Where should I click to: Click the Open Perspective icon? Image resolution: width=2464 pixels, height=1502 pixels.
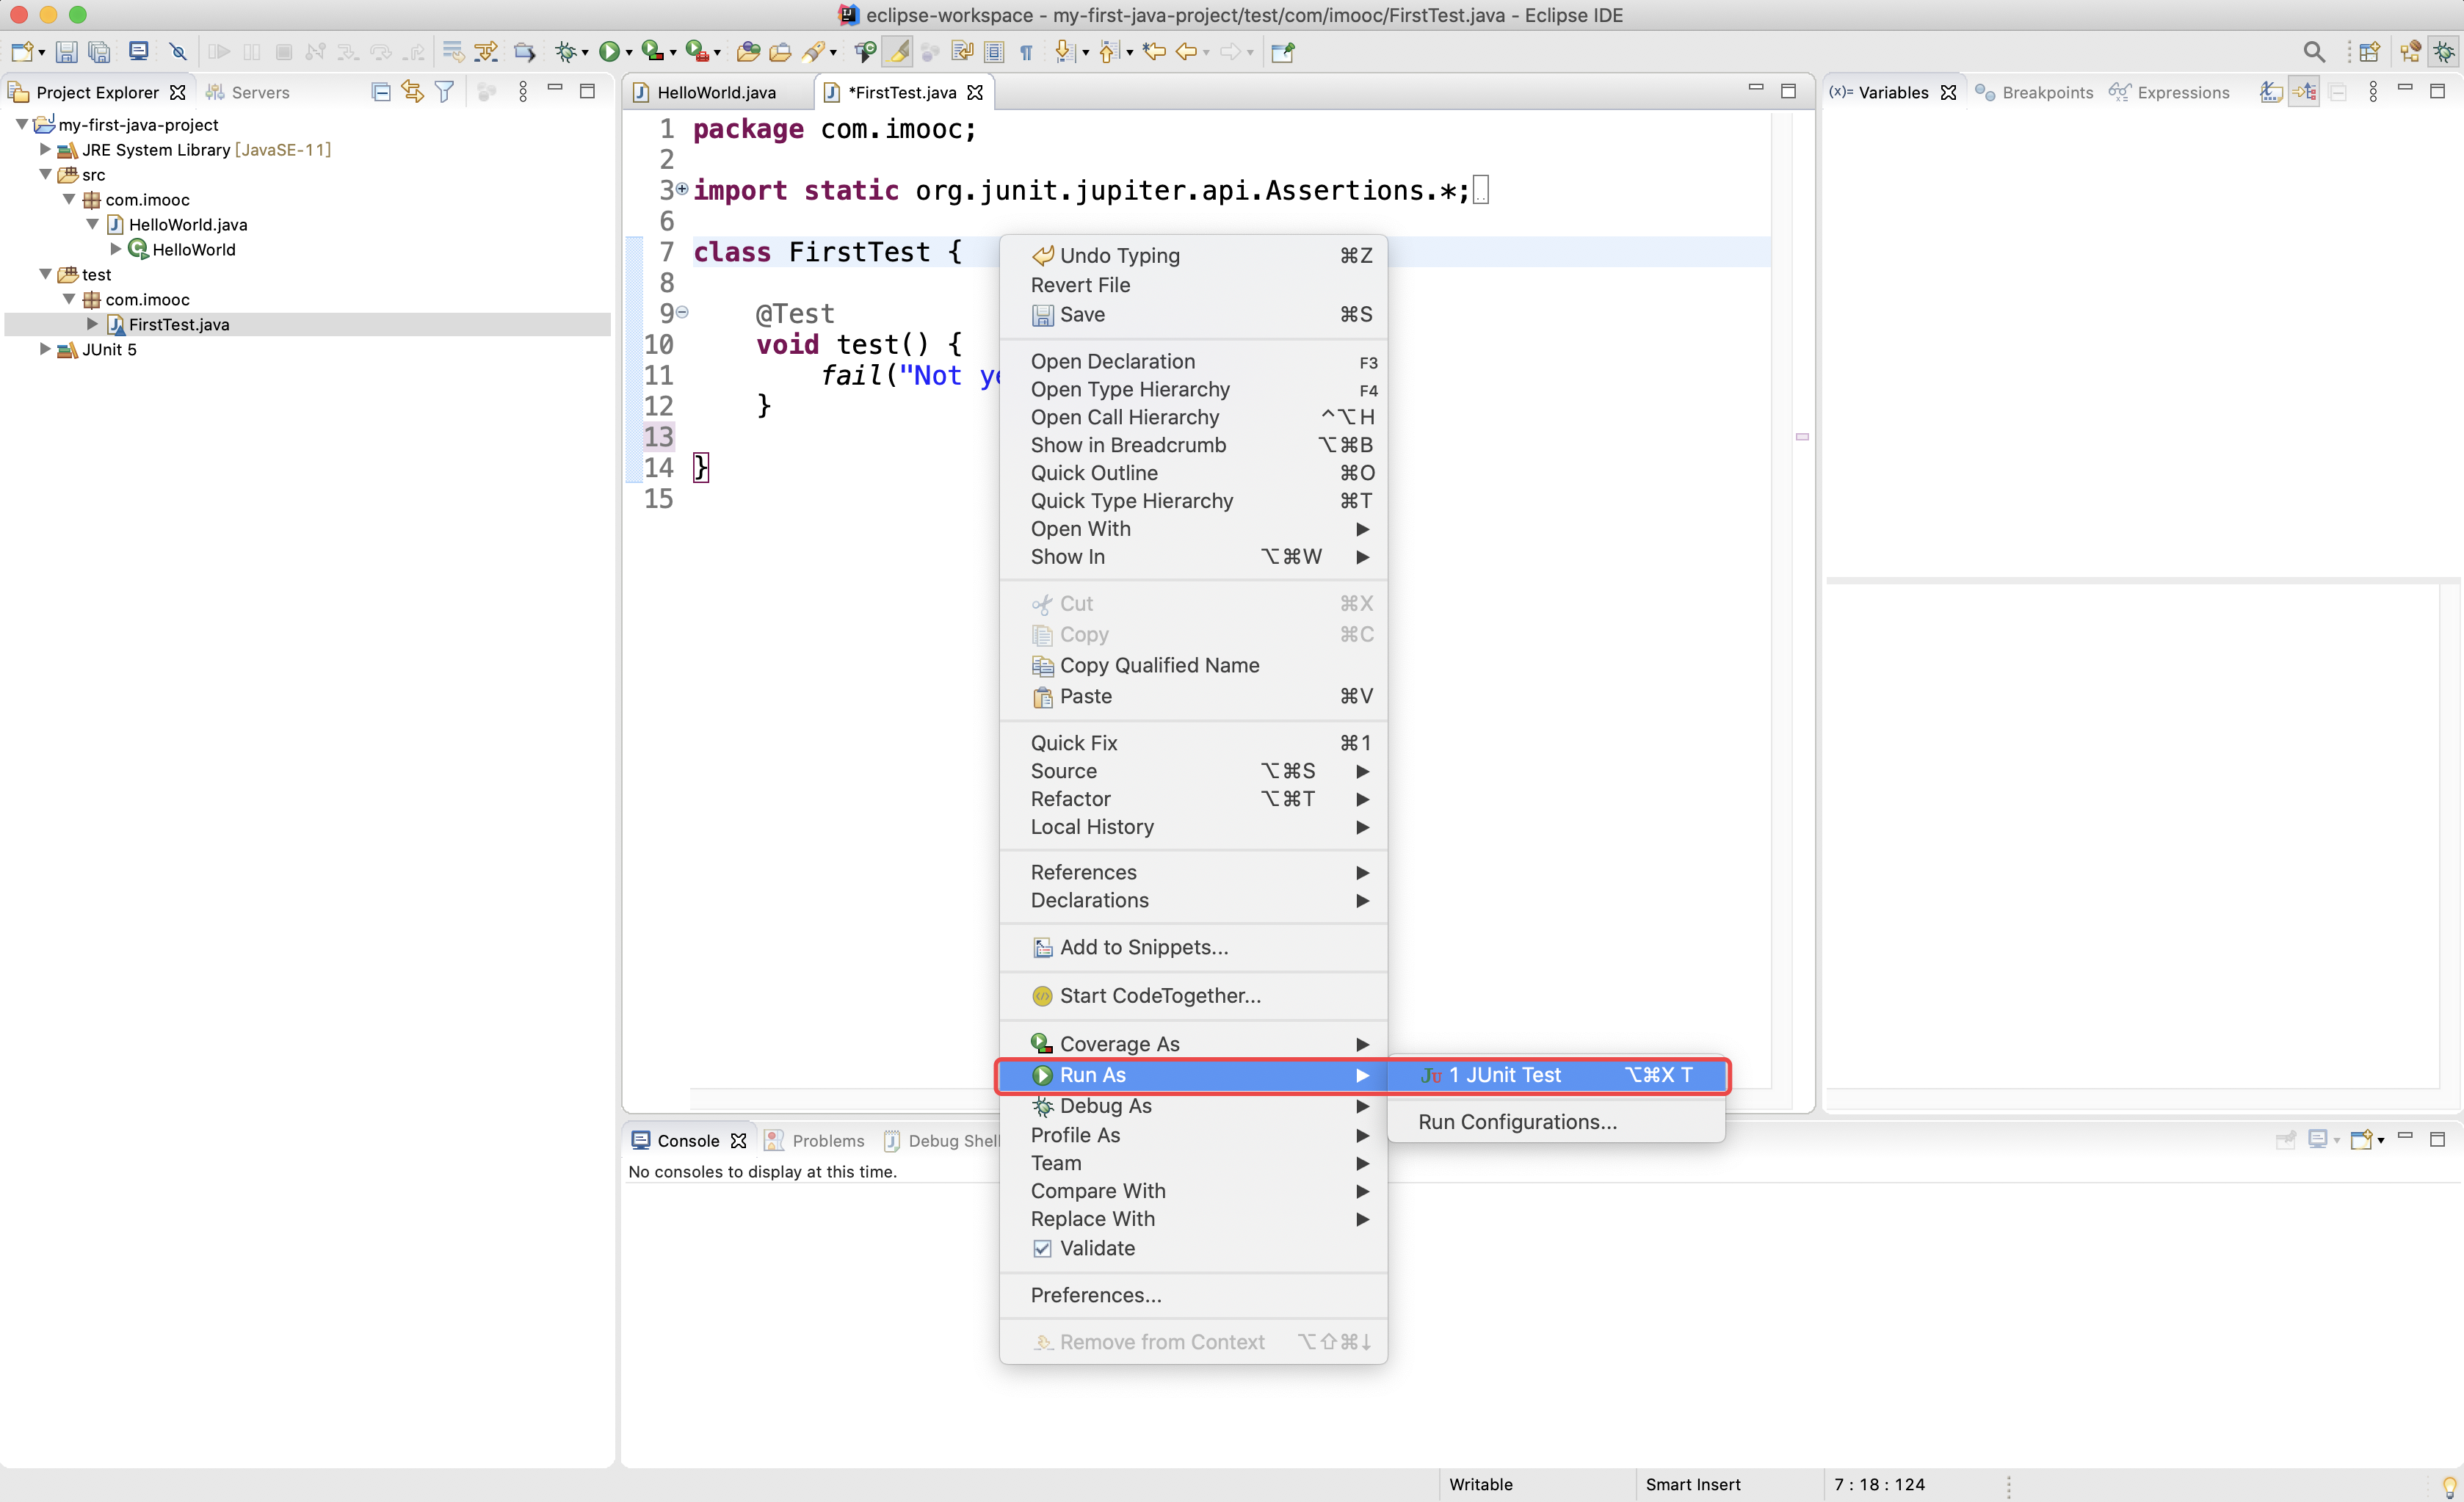click(x=2369, y=52)
